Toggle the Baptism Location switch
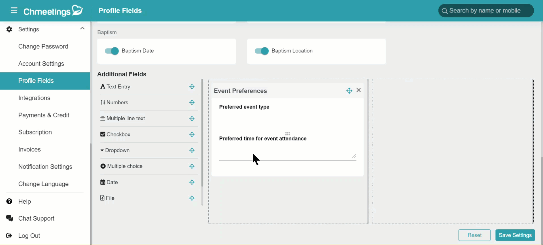 coord(262,51)
